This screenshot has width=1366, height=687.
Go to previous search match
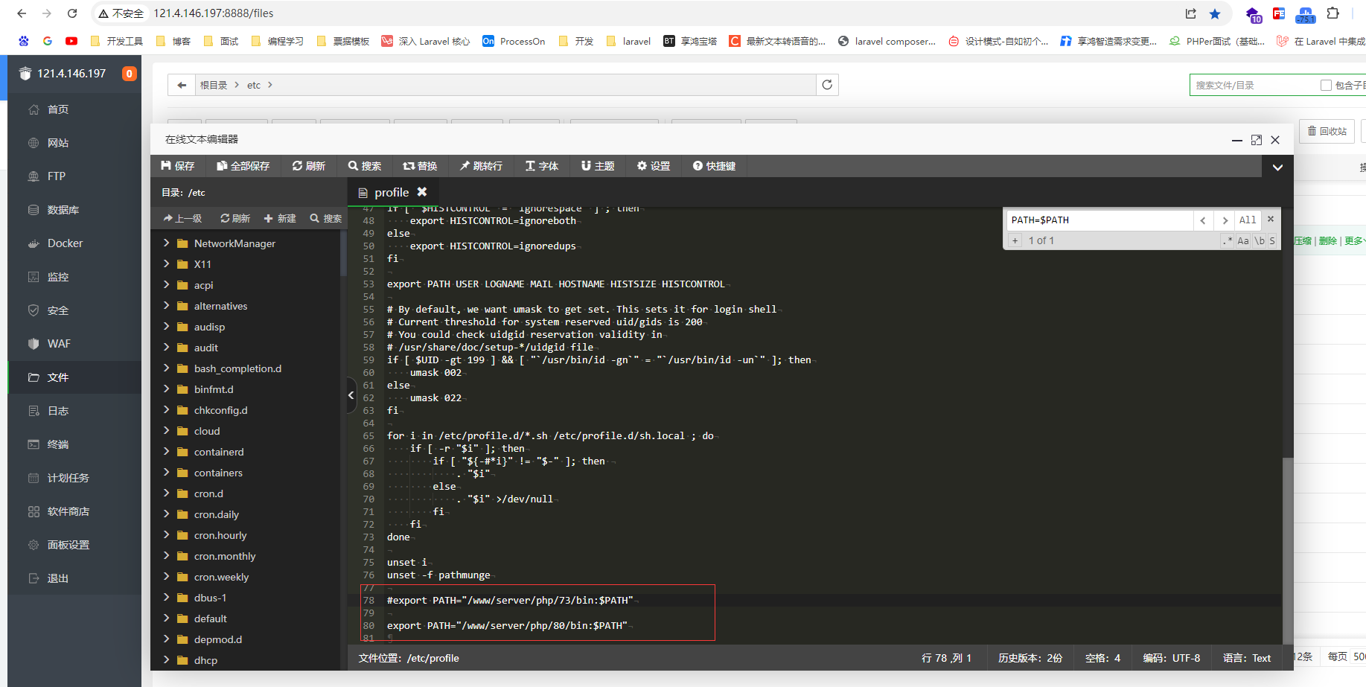1203,220
